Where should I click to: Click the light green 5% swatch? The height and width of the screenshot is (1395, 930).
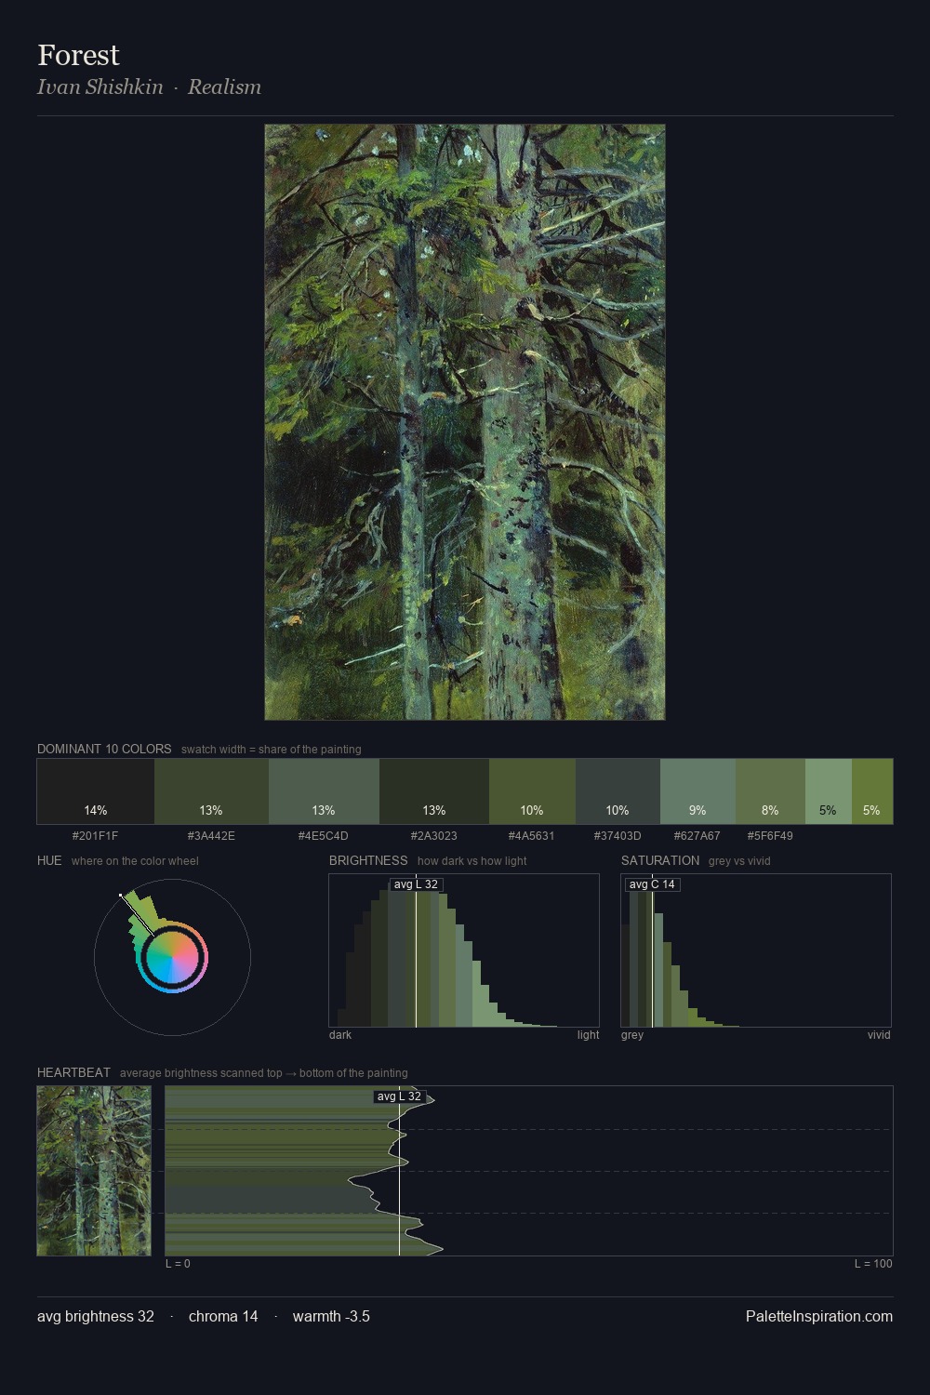[x=828, y=791]
